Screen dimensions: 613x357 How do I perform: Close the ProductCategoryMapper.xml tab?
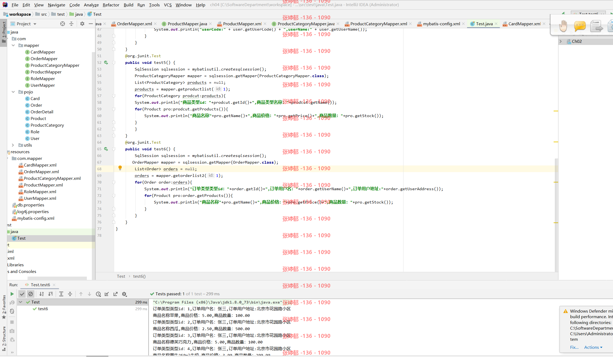(410, 24)
